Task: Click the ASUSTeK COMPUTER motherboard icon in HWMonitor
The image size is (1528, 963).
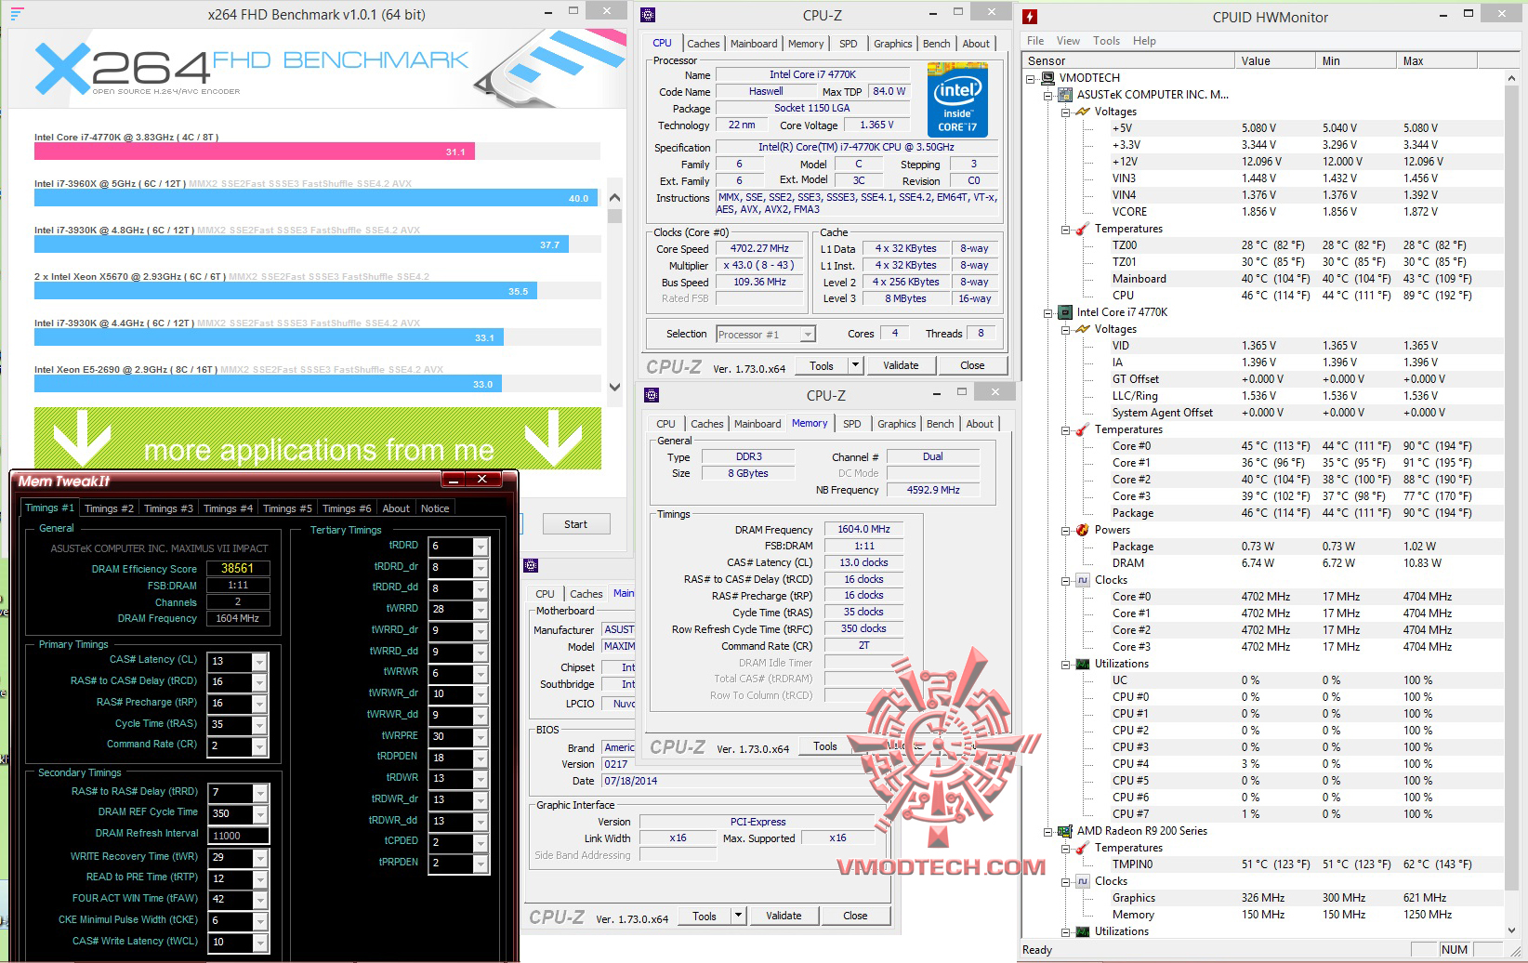Action: pyautogui.click(x=1065, y=95)
